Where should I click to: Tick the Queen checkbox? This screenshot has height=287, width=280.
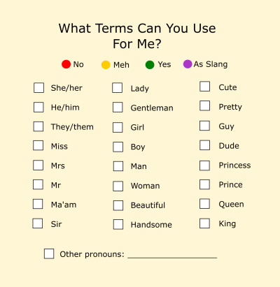pyautogui.click(x=204, y=204)
